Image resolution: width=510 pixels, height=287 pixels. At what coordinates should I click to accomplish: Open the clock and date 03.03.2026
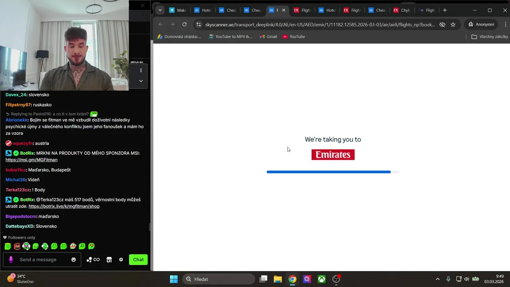click(494, 279)
